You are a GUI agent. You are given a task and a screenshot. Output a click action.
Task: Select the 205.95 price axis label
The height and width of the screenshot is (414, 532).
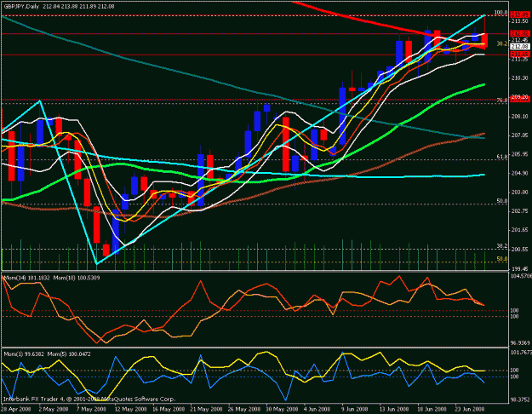pyautogui.click(x=519, y=154)
